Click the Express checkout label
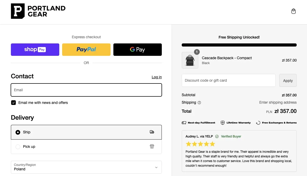 pyautogui.click(x=86, y=37)
